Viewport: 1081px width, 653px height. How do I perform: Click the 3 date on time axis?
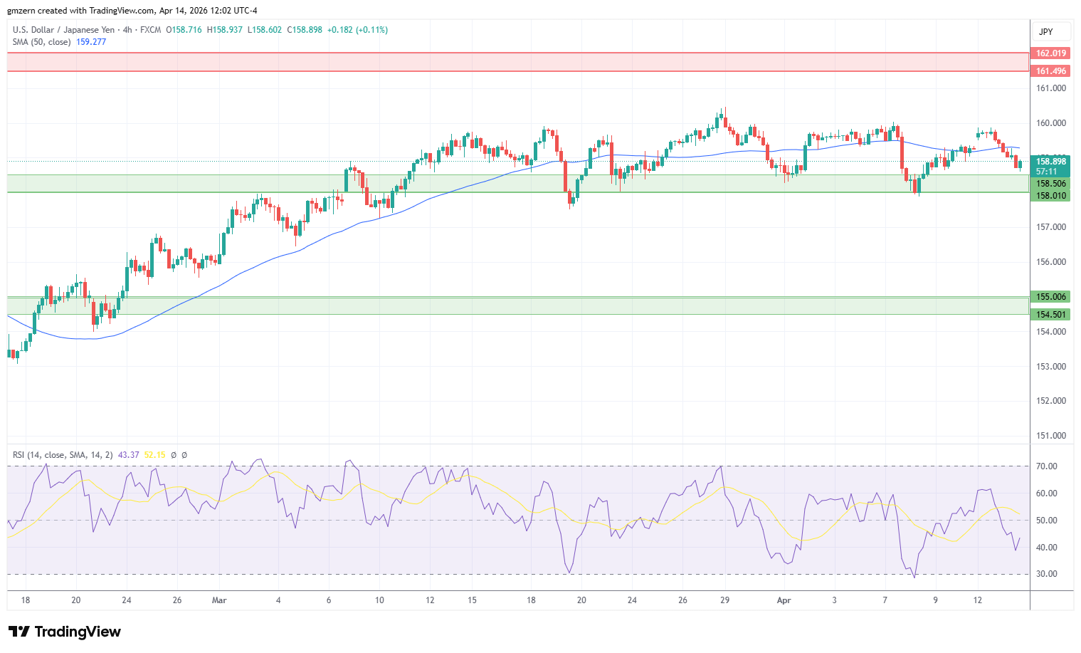pyautogui.click(x=835, y=600)
